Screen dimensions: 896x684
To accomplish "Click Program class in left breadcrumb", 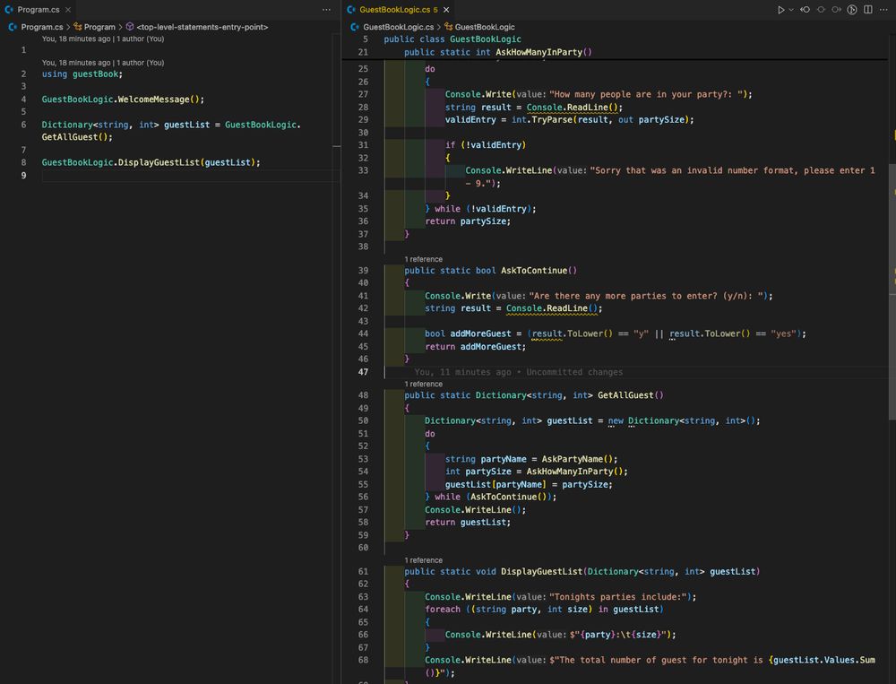I will coord(99,27).
